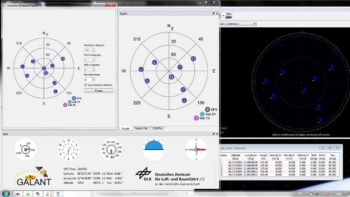Toggle Use Estimated Attitude checkbox

pos(86,85)
